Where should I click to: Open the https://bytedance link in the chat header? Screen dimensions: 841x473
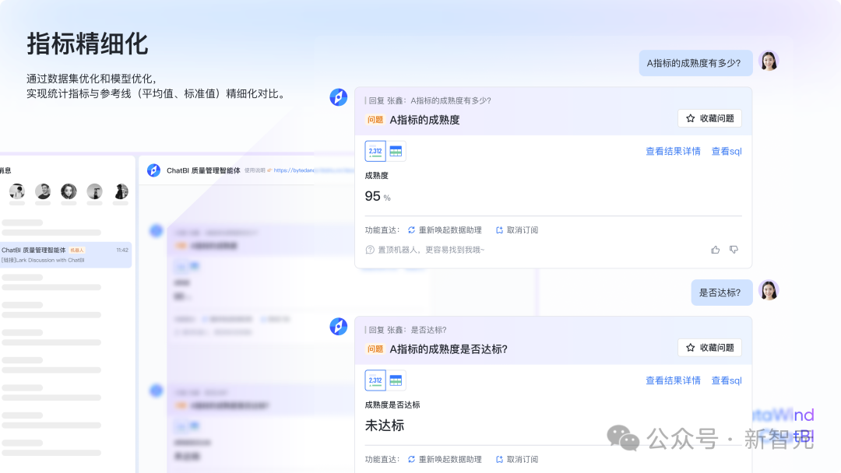pyautogui.click(x=294, y=170)
